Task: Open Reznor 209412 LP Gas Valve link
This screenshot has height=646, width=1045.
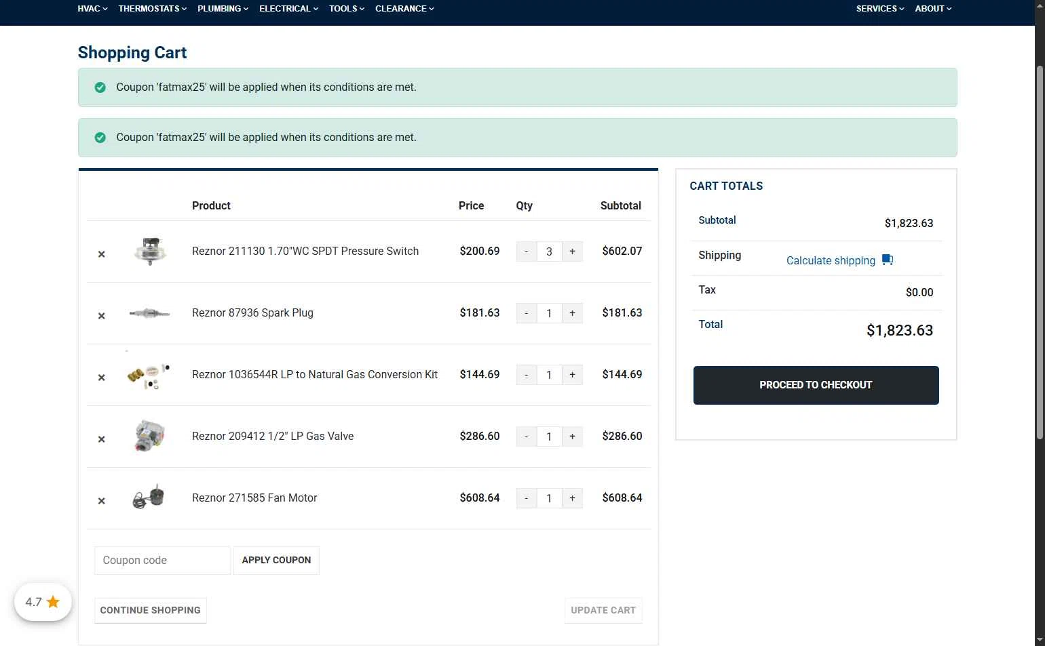Action: [x=273, y=437]
